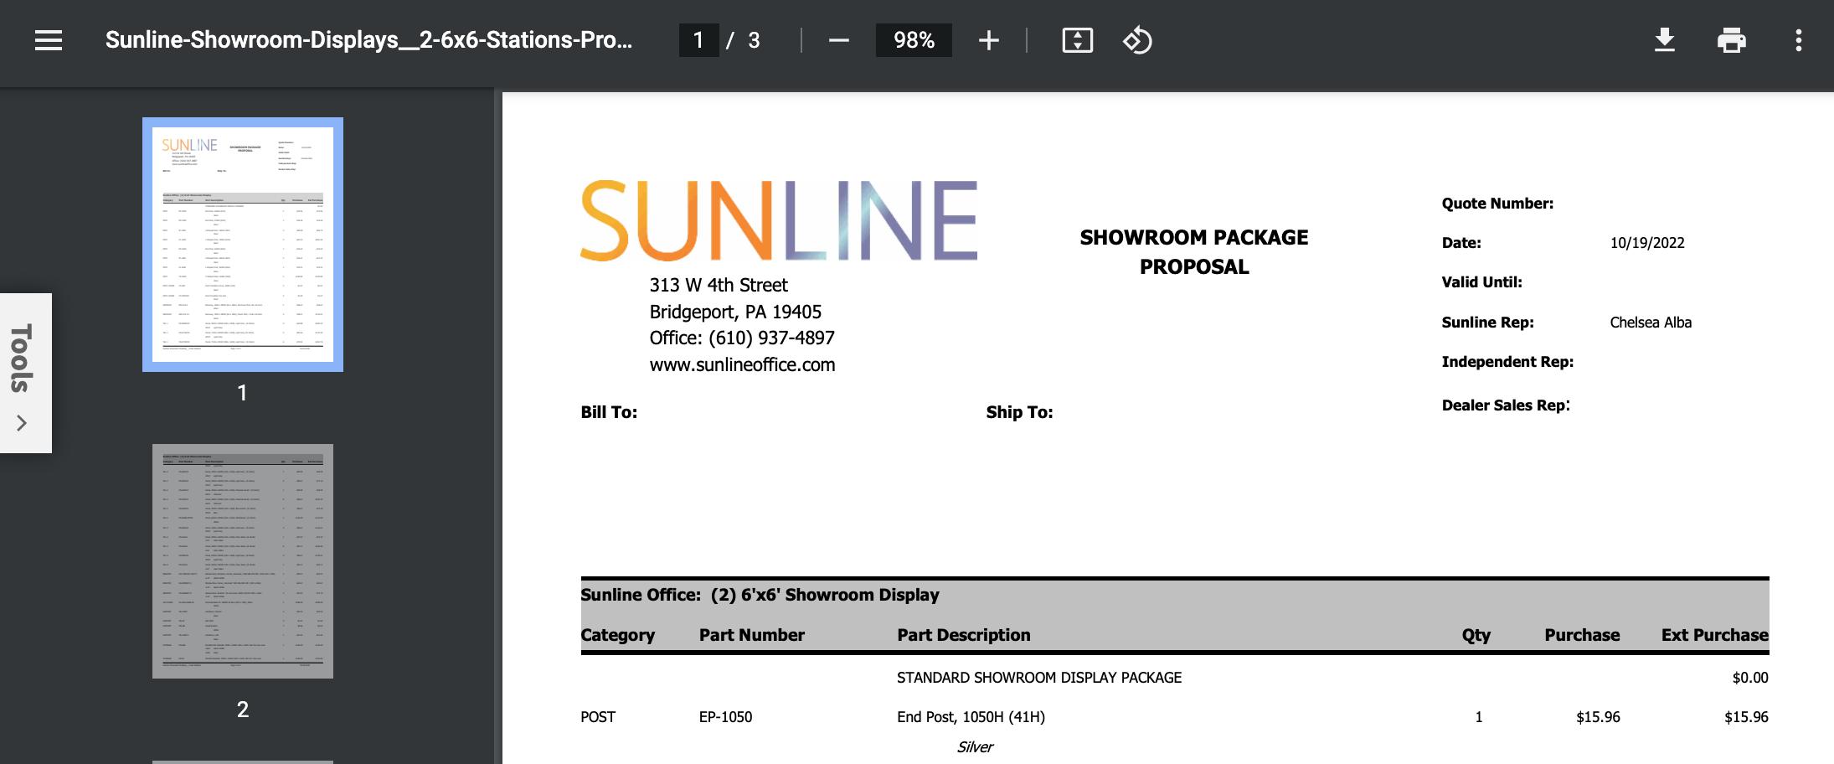
Task: Click the 98% zoom level field
Action: click(914, 40)
